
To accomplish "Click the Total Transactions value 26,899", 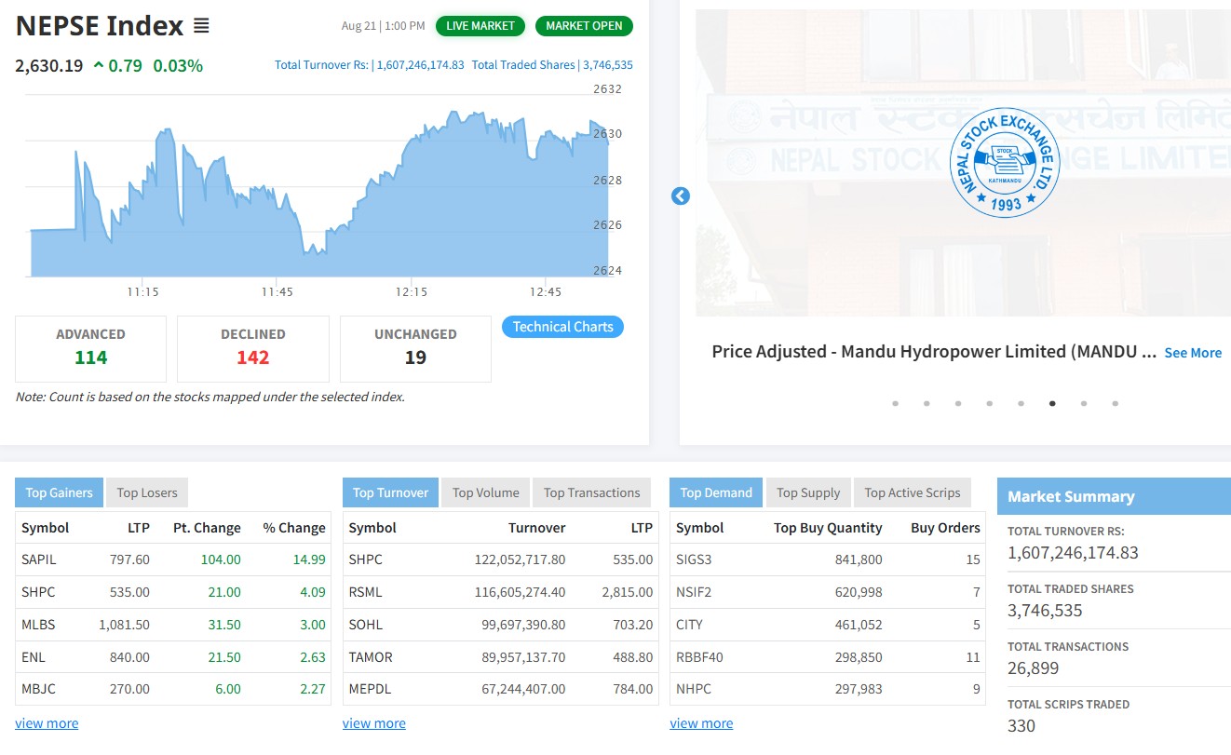I will click(1034, 668).
